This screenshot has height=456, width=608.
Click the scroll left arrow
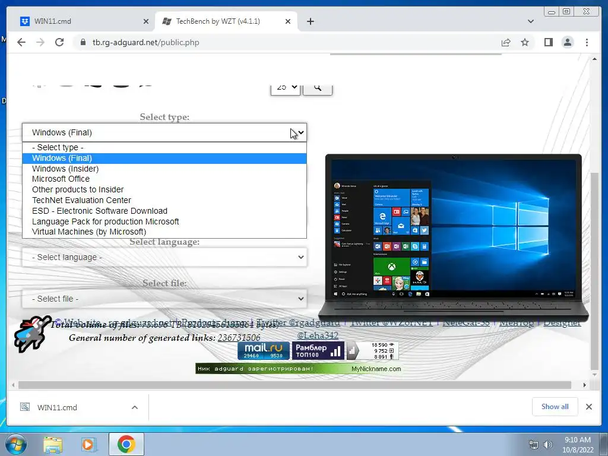(13, 385)
